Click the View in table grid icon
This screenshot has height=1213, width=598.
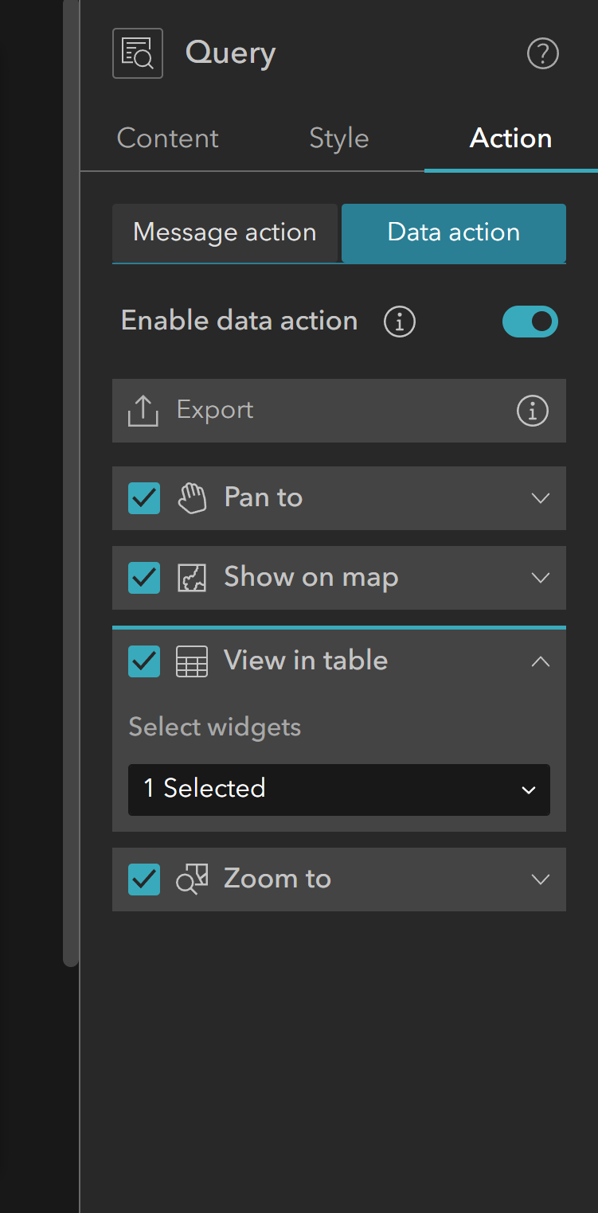(192, 661)
